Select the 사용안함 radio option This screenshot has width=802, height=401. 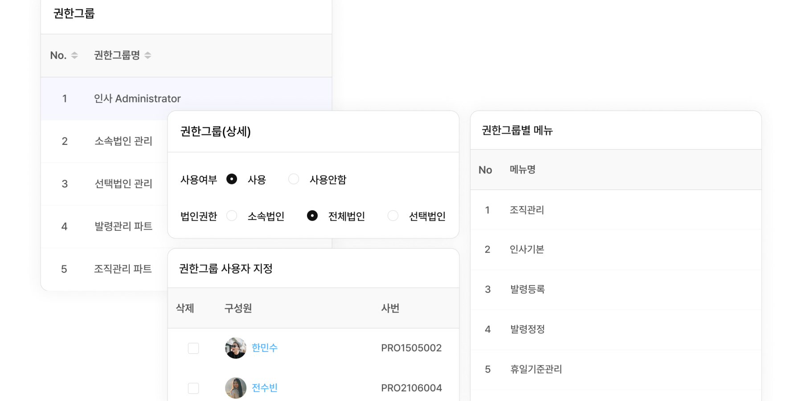(293, 179)
